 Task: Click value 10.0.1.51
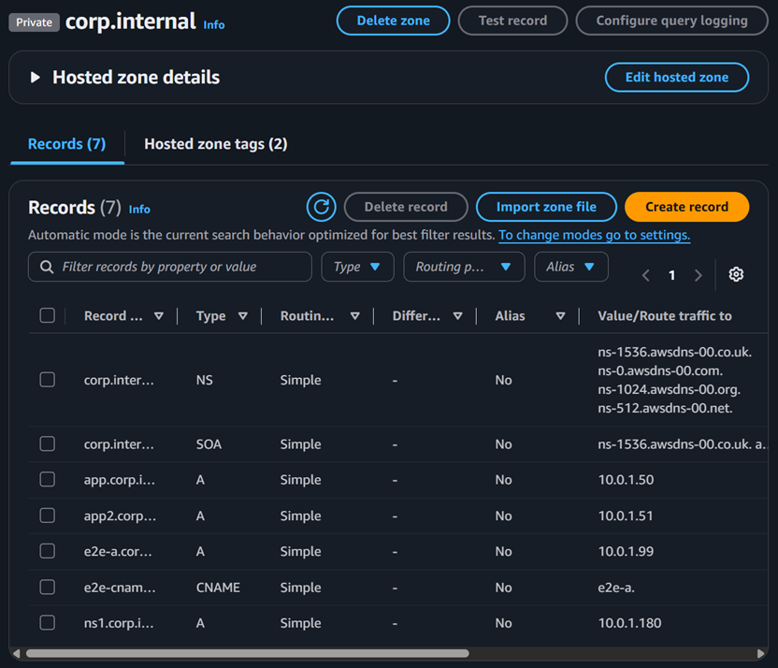click(x=626, y=516)
